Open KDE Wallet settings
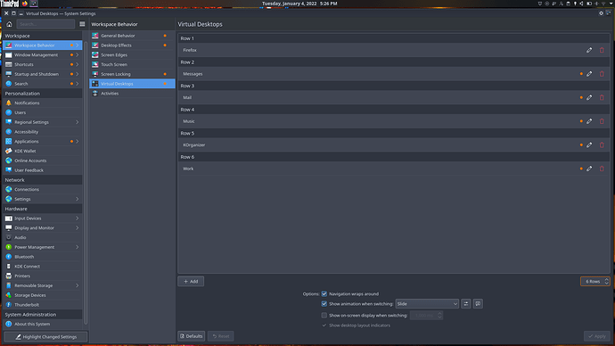This screenshot has width=615, height=346. pyautogui.click(x=43, y=151)
